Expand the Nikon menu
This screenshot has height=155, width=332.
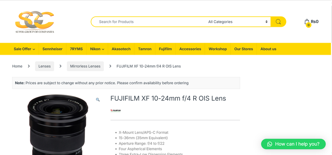coord(97,49)
